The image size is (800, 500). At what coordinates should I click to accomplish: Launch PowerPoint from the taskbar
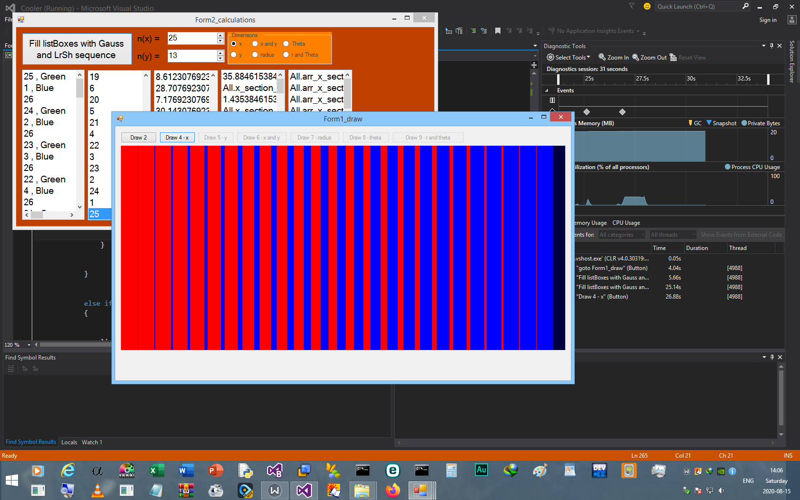click(x=216, y=470)
